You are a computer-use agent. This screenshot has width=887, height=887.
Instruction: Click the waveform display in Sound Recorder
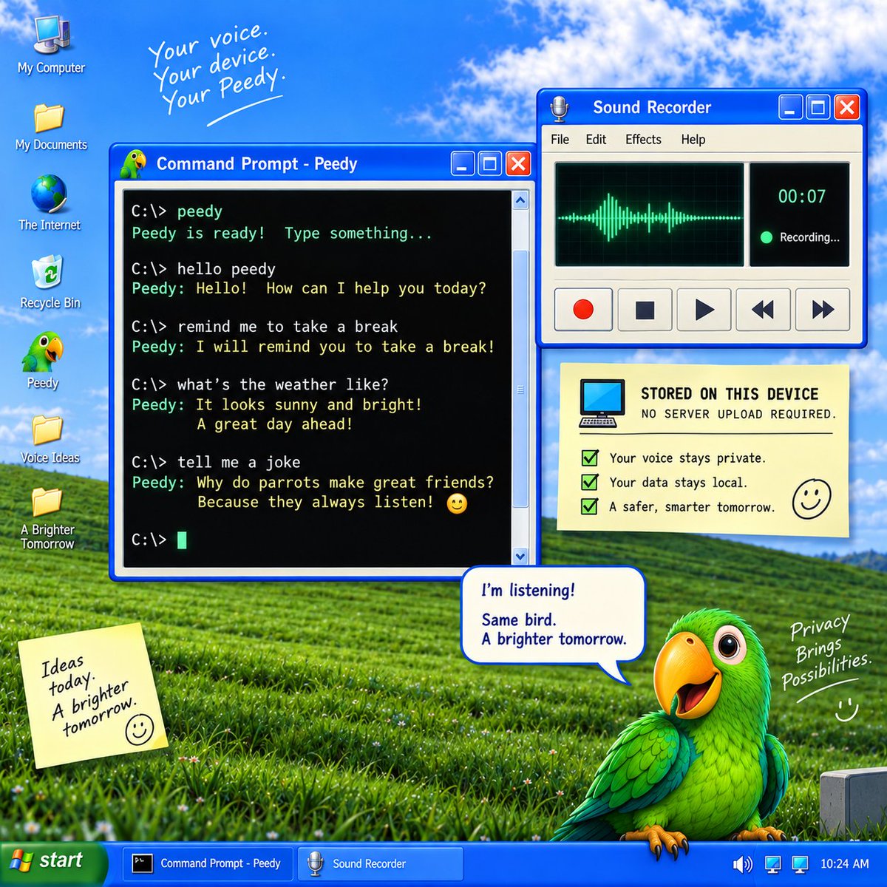click(649, 215)
